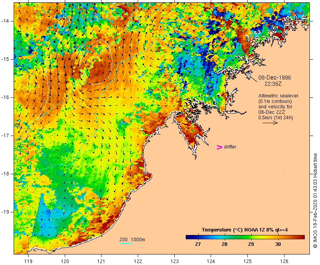Viewport: 320px width, 265px height.
Task: Click the '126' longitude axis label
Action: [284, 261]
